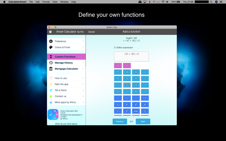Screen dimensions: 226x141
Task: Click the Next button
Action: coord(143,122)
